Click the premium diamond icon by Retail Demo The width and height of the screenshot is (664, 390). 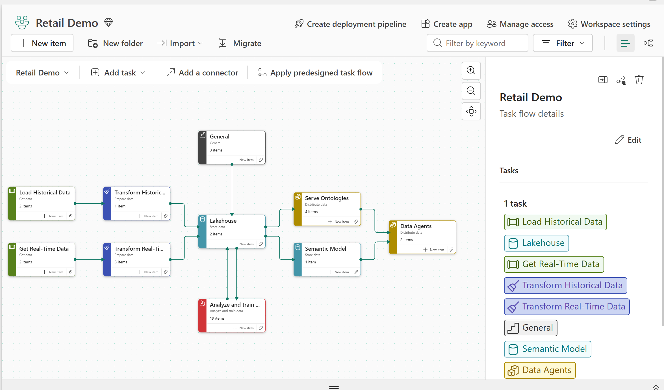(x=109, y=23)
